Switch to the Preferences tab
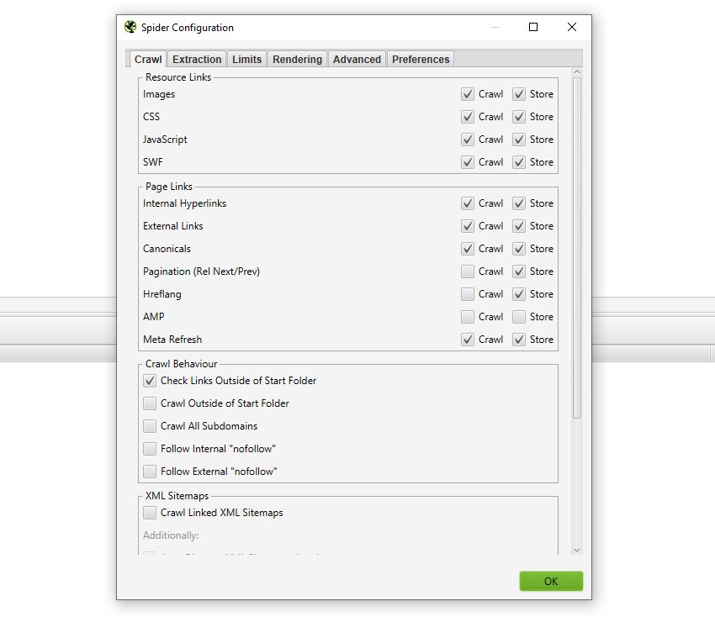 (420, 59)
